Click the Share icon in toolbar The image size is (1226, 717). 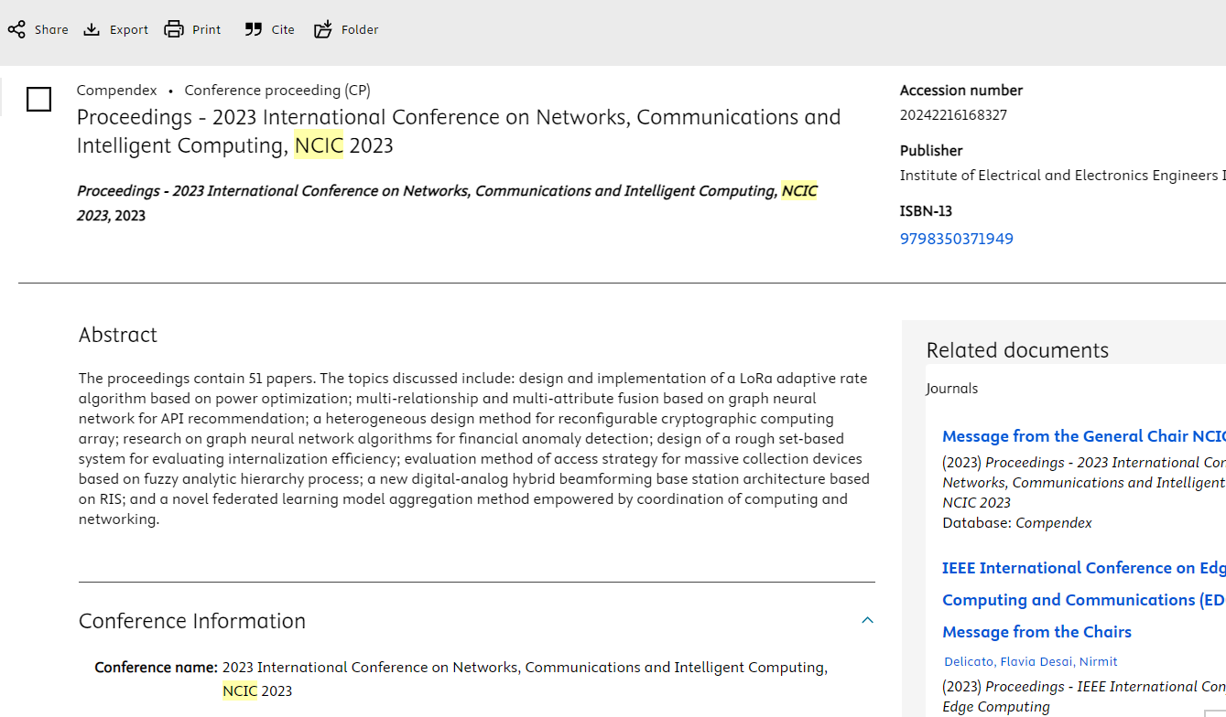coord(16,29)
